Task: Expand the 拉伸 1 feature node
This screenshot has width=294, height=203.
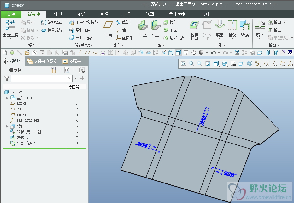Action: (x=7, y=126)
